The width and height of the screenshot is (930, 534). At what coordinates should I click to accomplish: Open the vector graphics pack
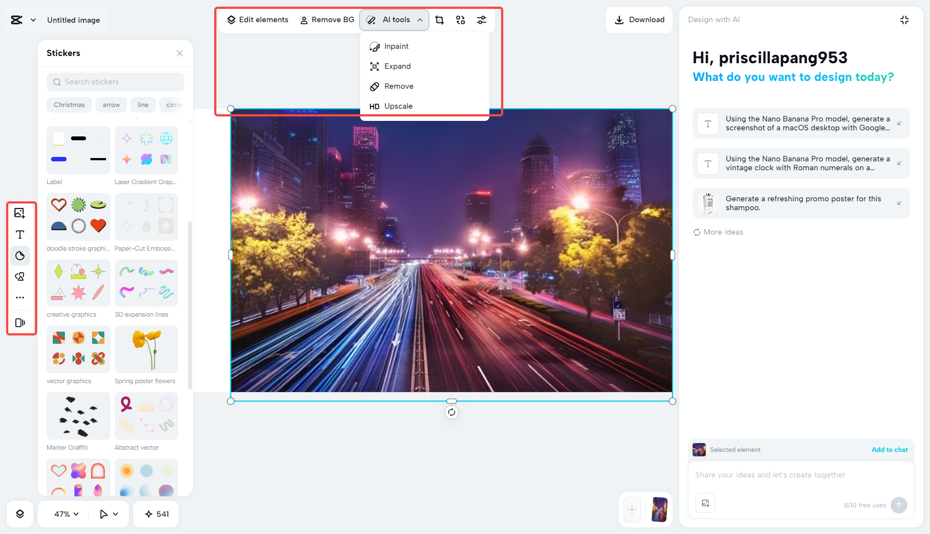(x=78, y=349)
